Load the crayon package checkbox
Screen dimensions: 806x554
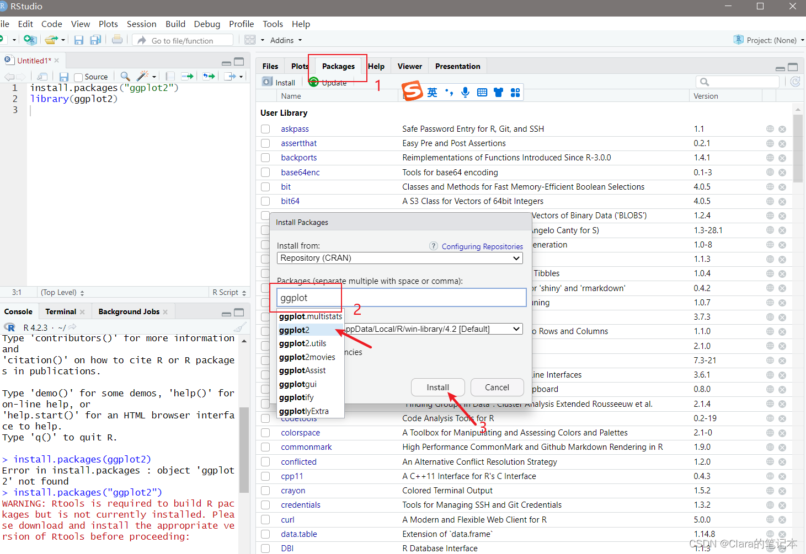(265, 491)
